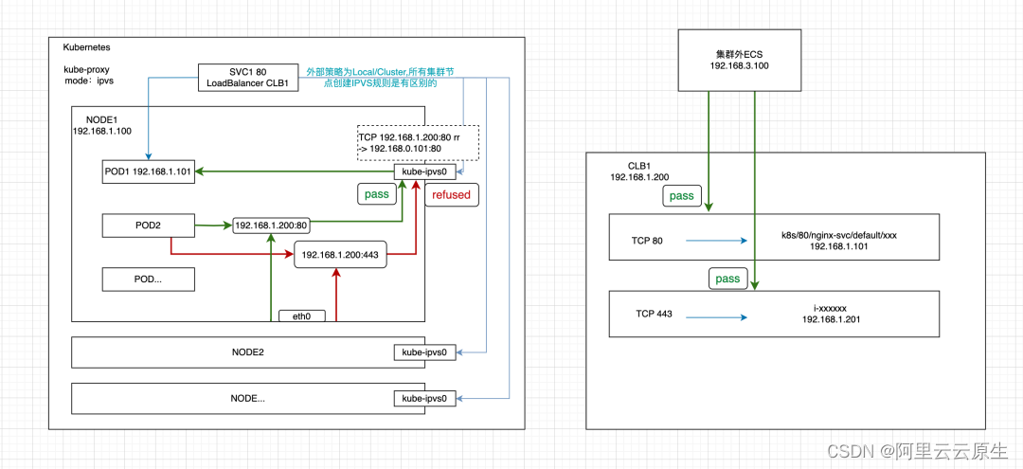Screen dimensions: 1023x469
Task: Click the green pass label in NODE1
Action: point(379,194)
